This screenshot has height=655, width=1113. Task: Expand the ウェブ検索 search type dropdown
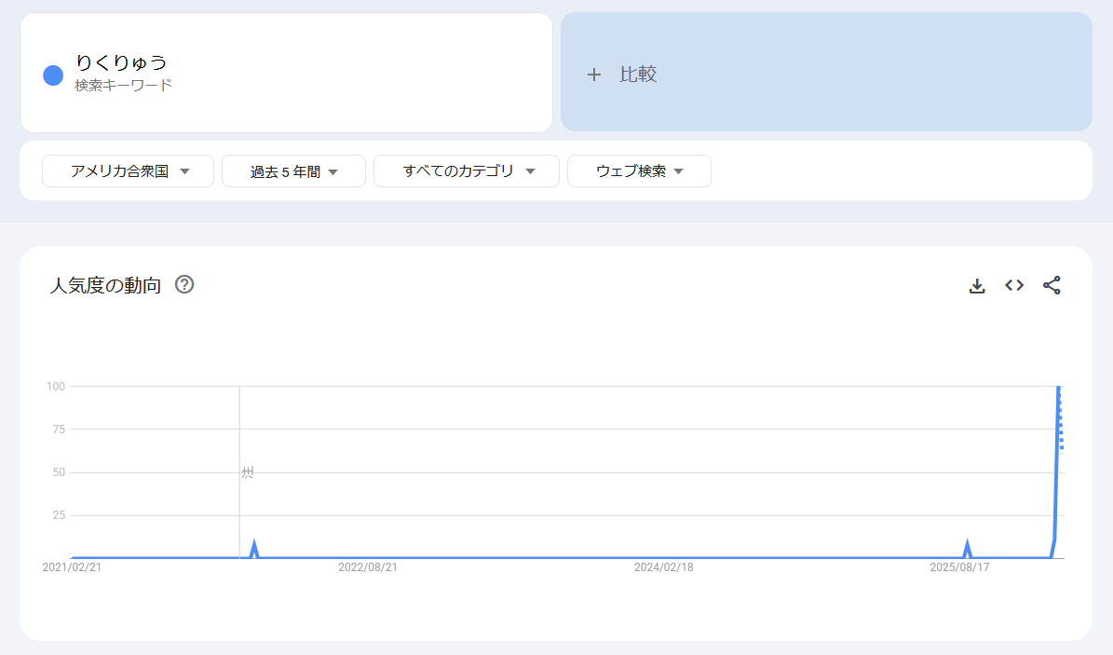pos(639,171)
